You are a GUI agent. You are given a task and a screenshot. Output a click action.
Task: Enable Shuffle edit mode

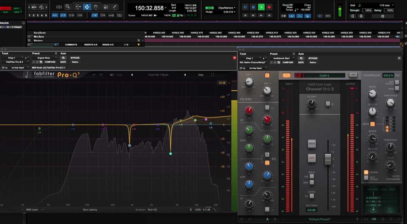click(x=5, y=8)
